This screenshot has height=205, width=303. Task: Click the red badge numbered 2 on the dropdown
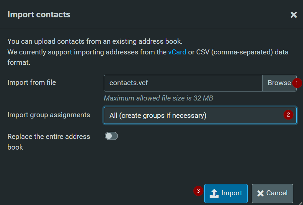click(288, 115)
